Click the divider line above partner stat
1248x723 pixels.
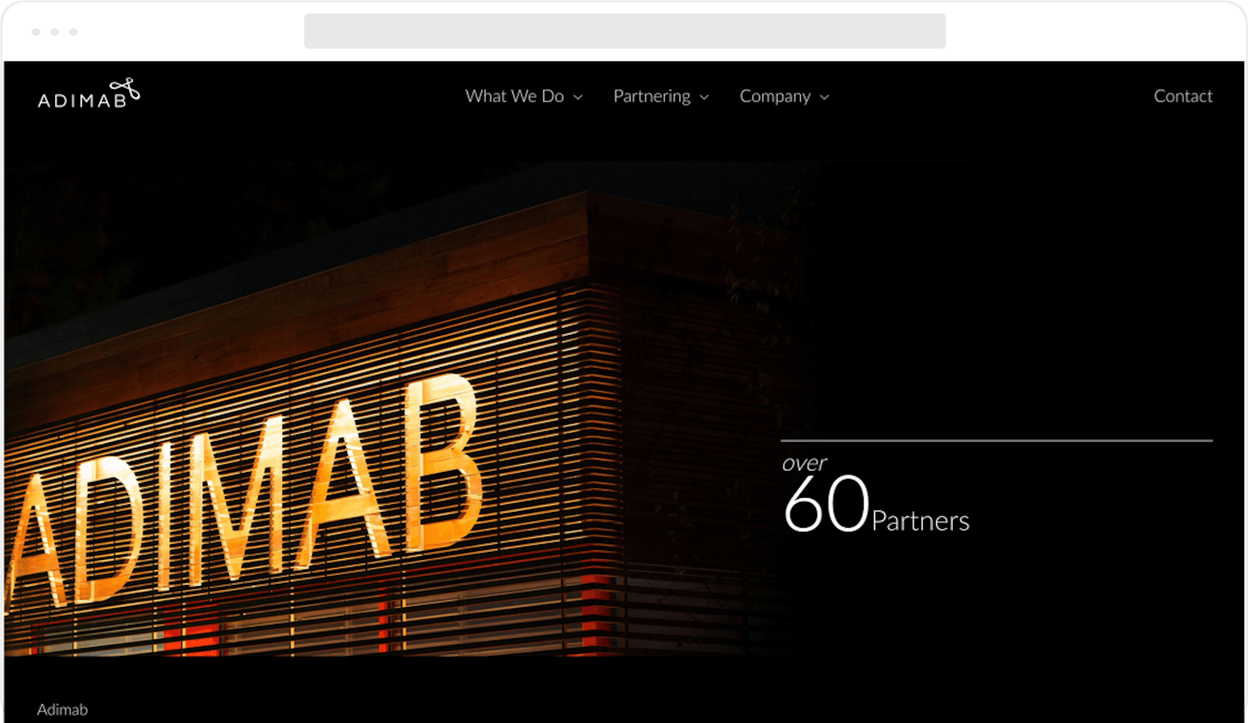(997, 441)
